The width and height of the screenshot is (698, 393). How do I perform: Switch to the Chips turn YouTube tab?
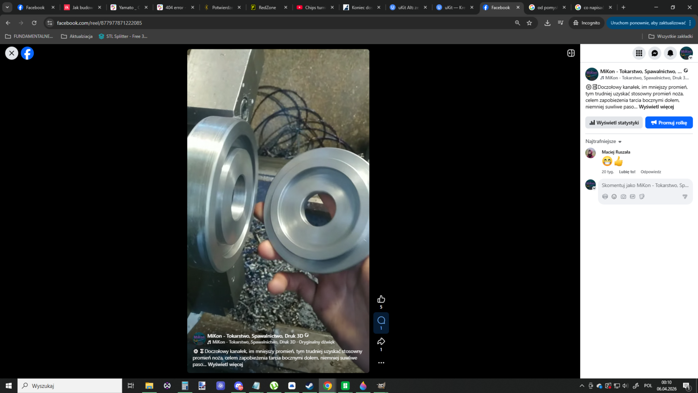pyautogui.click(x=314, y=7)
